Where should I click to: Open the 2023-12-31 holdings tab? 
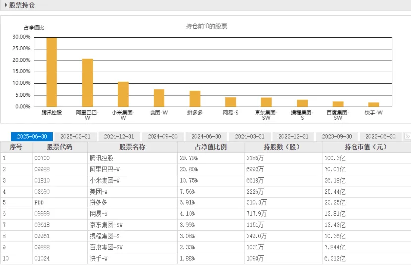pyautogui.click(x=293, y=136)
